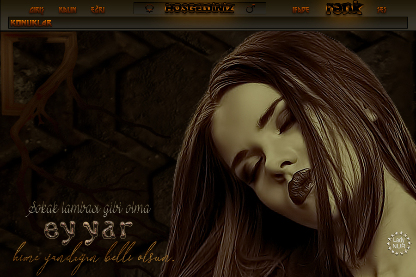Select the male gender symbol icon
416x277 pixels.
pos(251,8)
